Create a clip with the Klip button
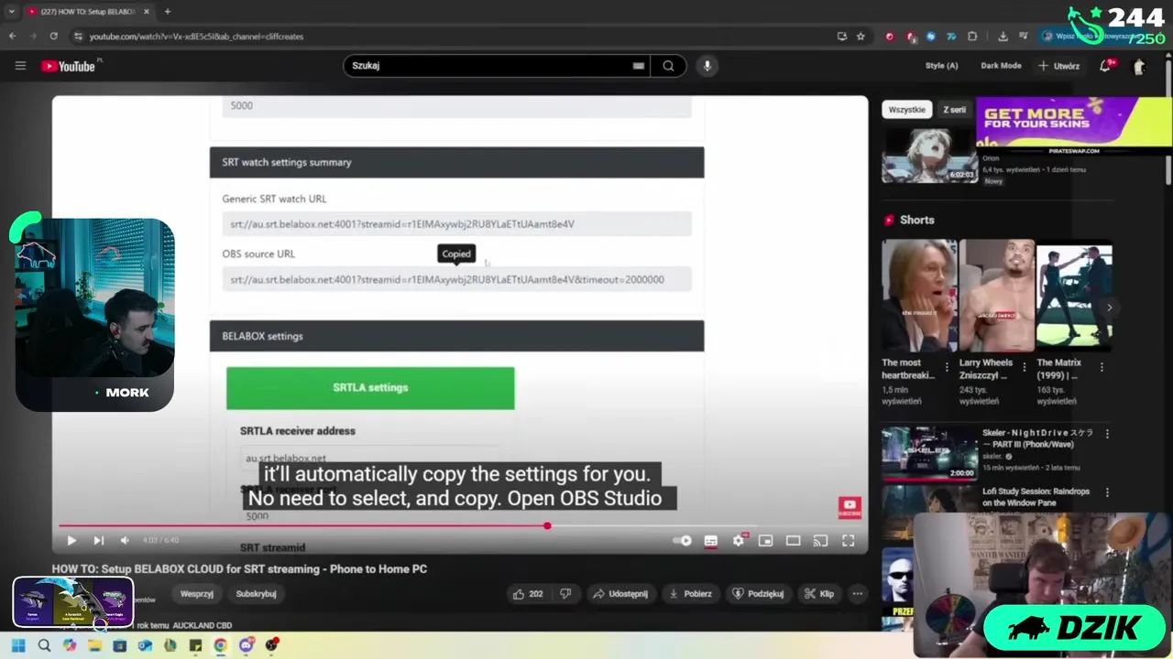 pos(819,594)
